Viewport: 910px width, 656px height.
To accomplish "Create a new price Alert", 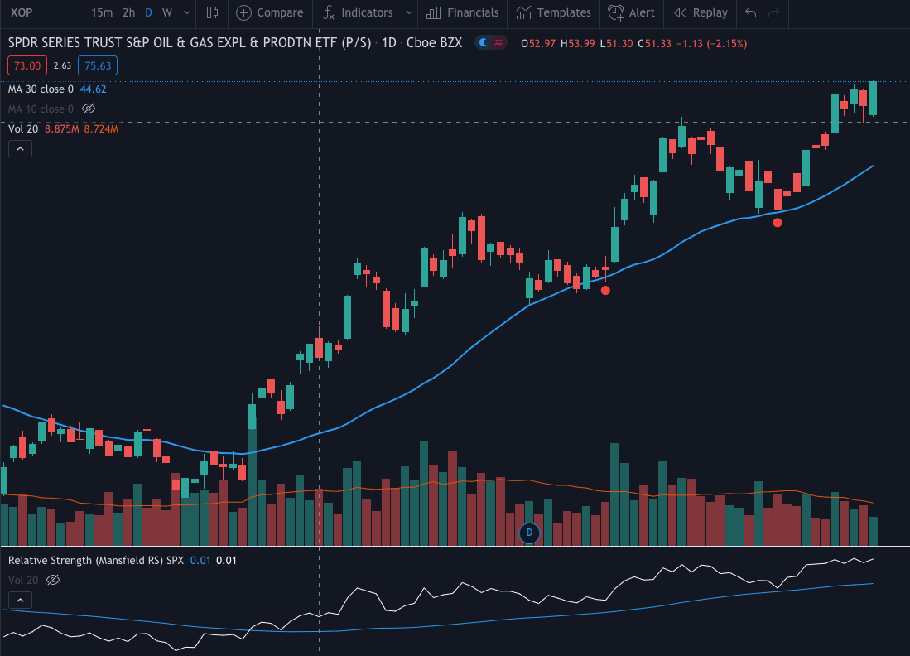I will pos(631,12).
